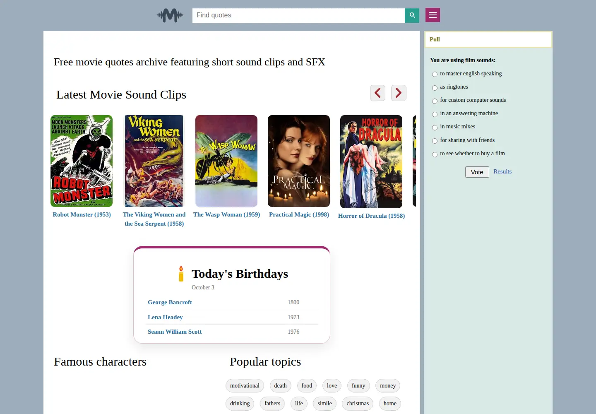596x414 pixels.
Task: Click Practical Magic (1998) title link
Action: (299, 214)
